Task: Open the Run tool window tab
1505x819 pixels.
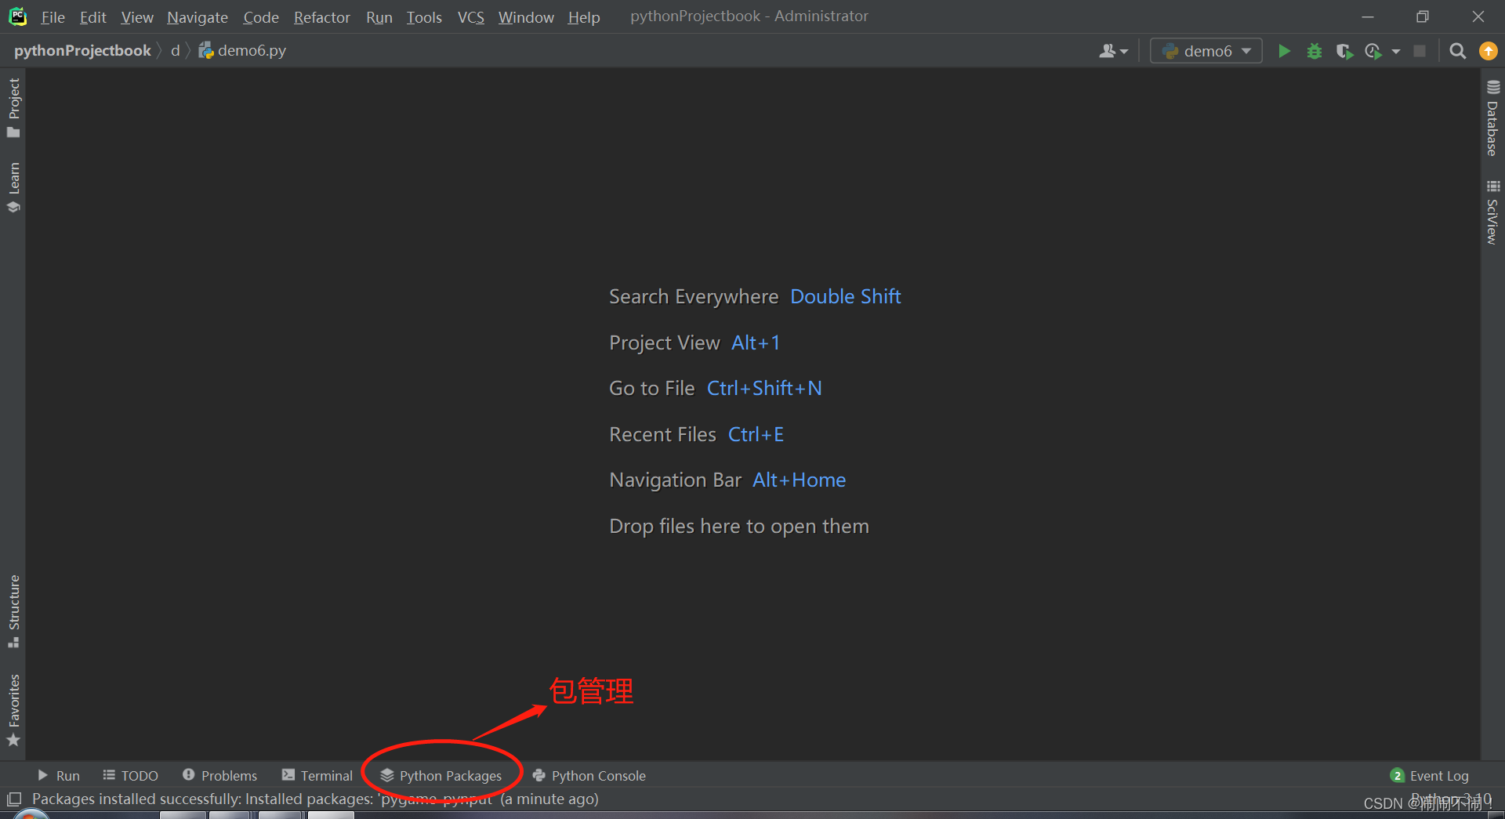Action: pos(59,775)
